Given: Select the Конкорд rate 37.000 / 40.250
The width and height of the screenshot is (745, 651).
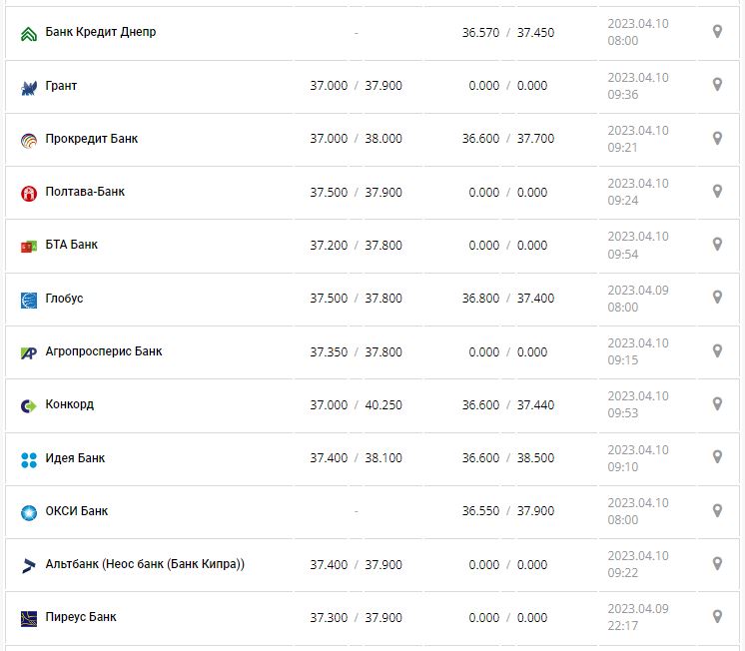Looking at the screenshot, I should coord(356,404).
